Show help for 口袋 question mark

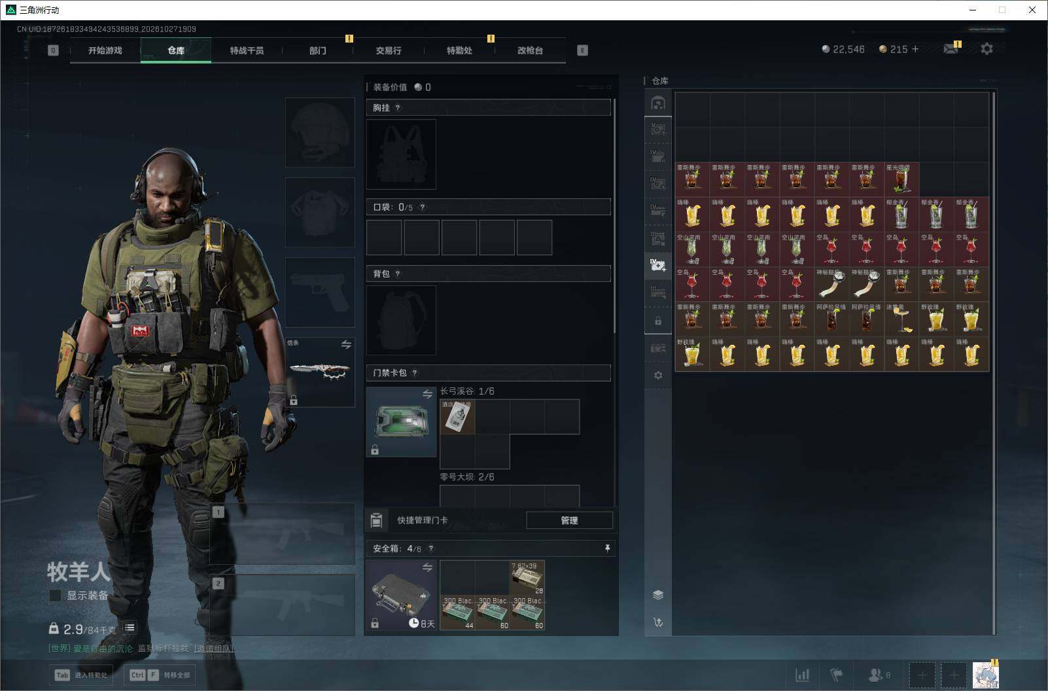[423, 207]
